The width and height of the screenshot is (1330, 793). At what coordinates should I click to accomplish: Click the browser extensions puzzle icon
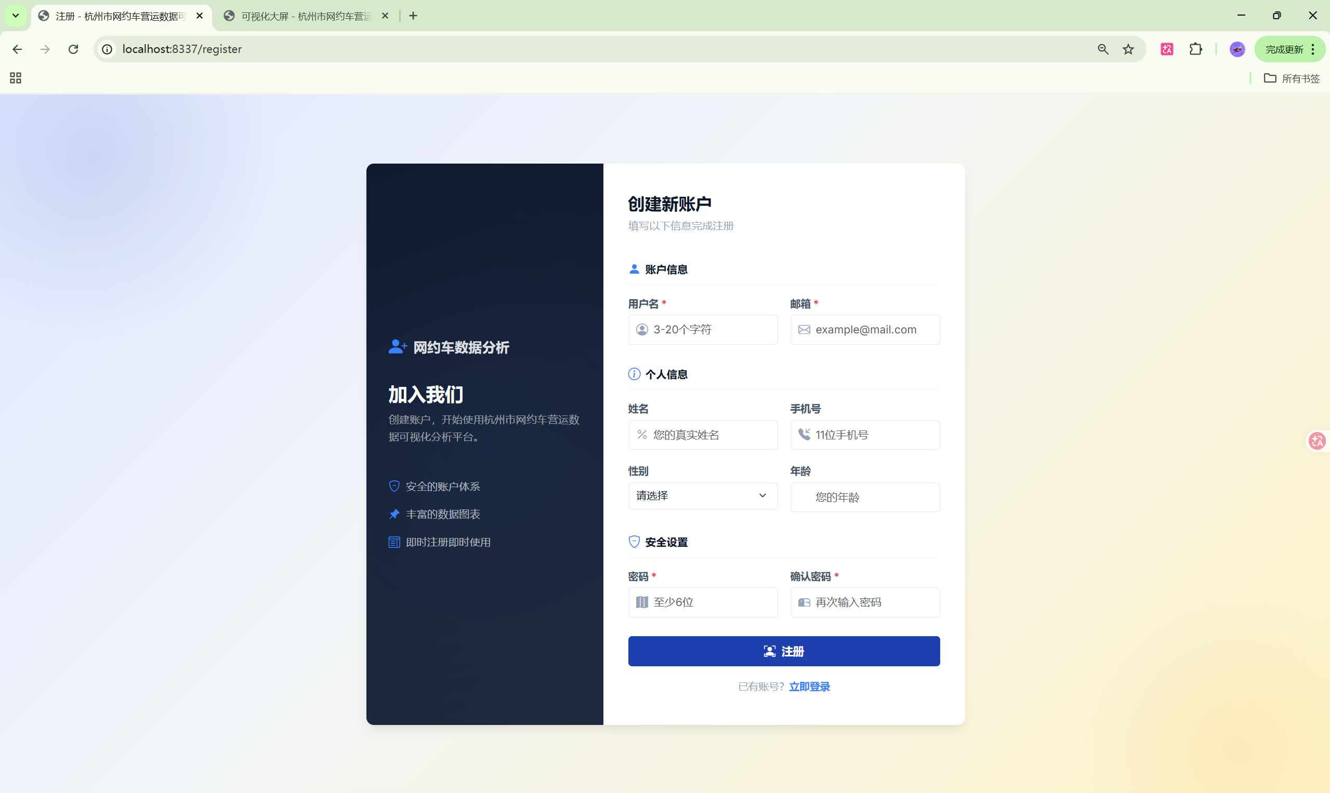click(1196, 49)
